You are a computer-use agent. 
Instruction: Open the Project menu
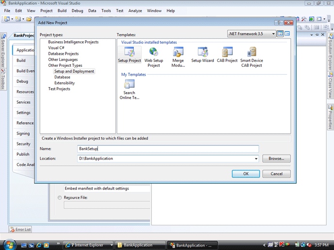(46, 11)
